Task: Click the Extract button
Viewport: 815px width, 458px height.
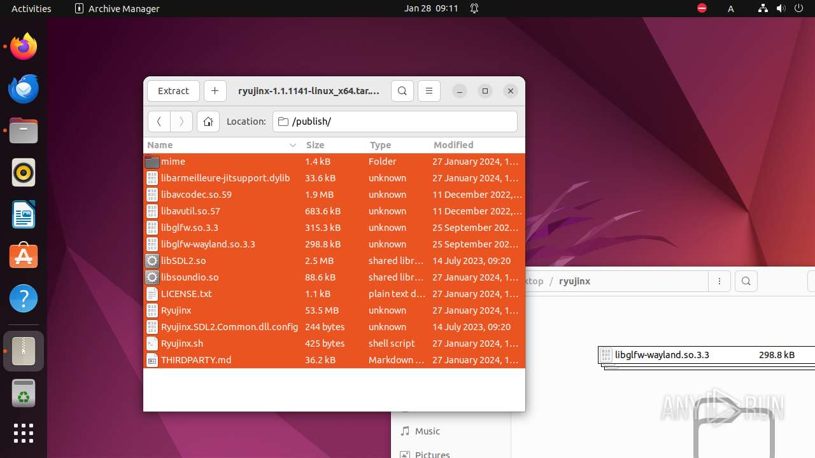Action: point(173,91)
